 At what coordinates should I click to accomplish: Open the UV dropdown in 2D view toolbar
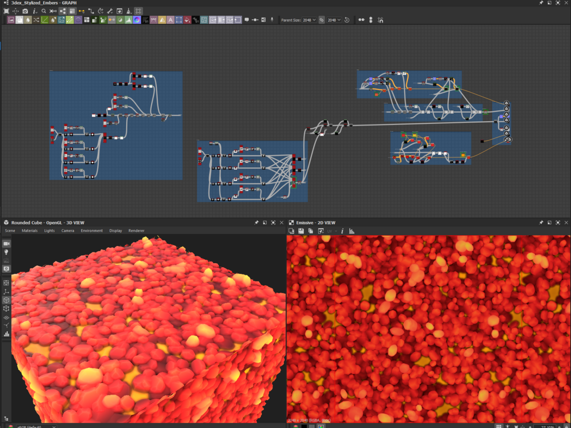tap(332, 231)
